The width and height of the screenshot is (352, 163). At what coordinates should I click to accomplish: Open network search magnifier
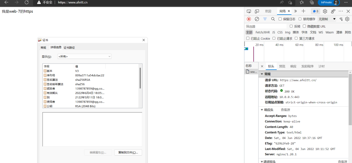click(273, 19)
